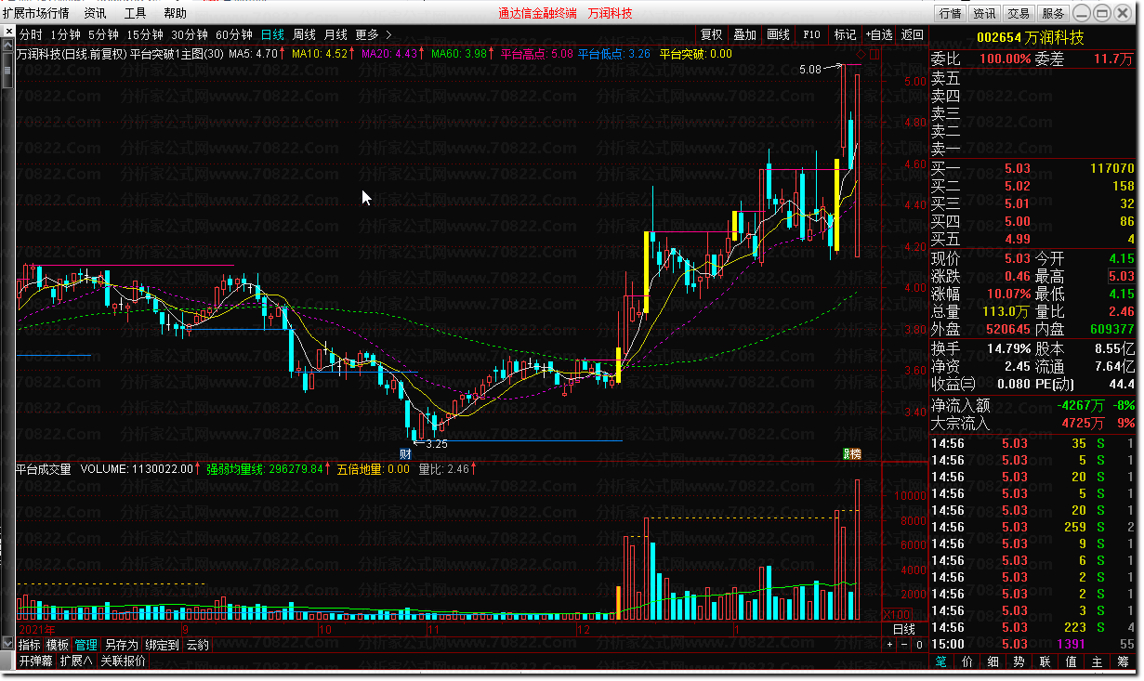The height and width of the screenshot is (681, 1144).
Task: Click the MA5: 4.70 indicator label
Action: coord(255,54)
